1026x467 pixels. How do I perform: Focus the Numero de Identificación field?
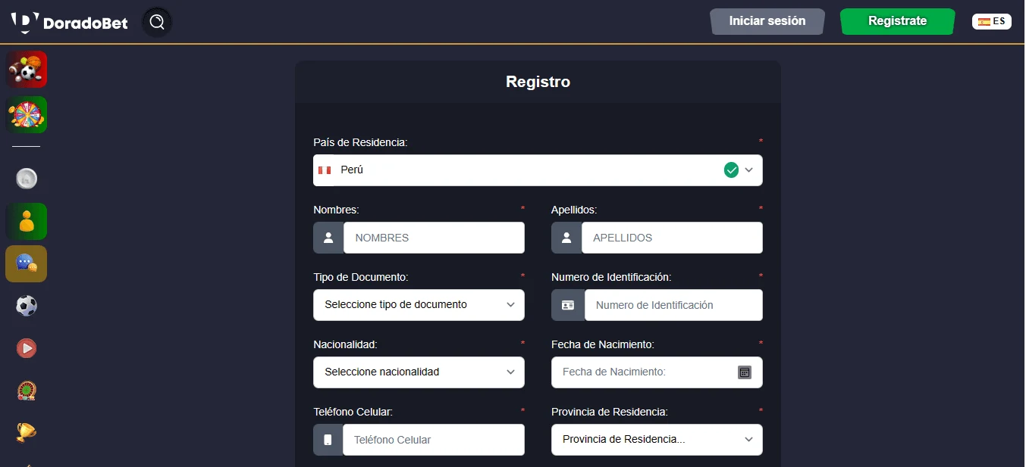pyautogui.click(x=673, y=305)
